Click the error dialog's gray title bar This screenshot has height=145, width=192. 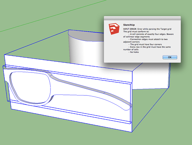(142, 18)
